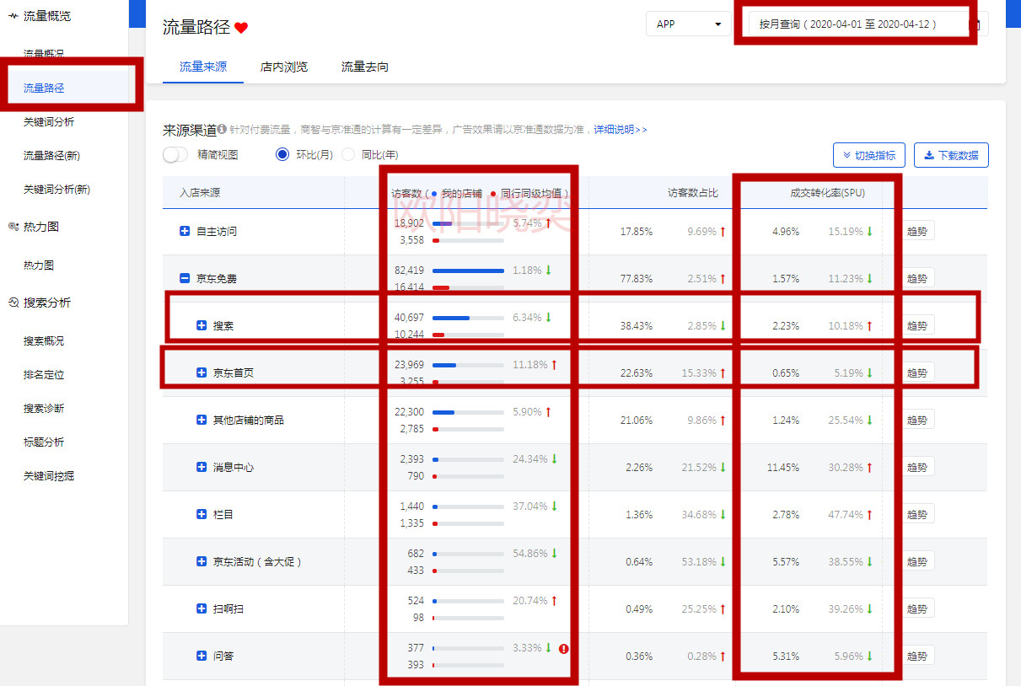The image size is (1021, 686).
Task: Toggle the 精简视图 switch
Action: pyautogui.click(x=175, y=155)
